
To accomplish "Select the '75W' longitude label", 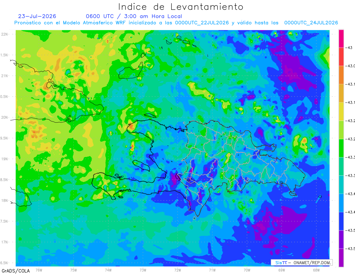I will (x=74, y=270).
